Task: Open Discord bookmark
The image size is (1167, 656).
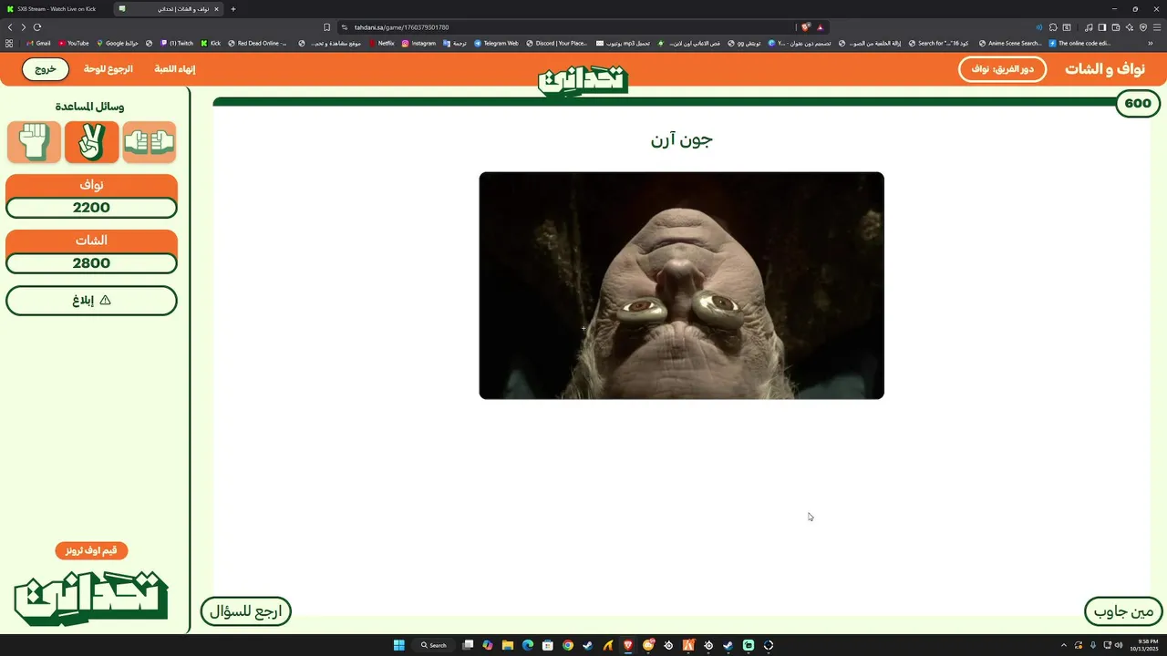Action: click(557, 43)
